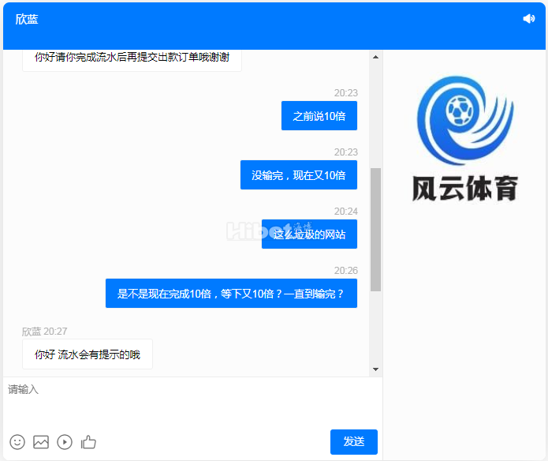Open the emoji smiley picker
This screenshot has height=461, width=548.
[x=17, y=442]
